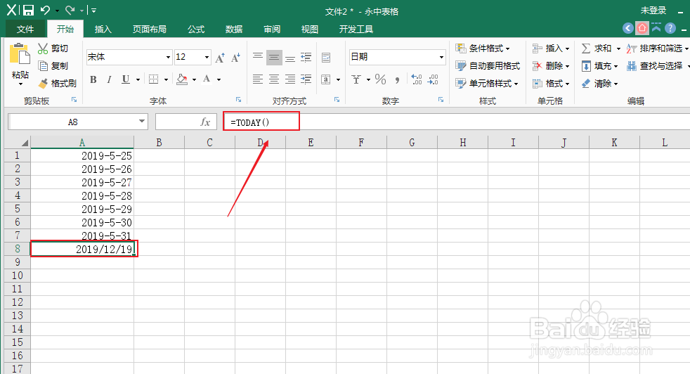This screenshot has height=374, width=690.
Task: Switch to Formulas (公式) tab
Action: pos(196,29)
